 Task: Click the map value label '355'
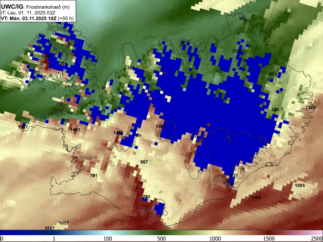[x=236, y=51]
